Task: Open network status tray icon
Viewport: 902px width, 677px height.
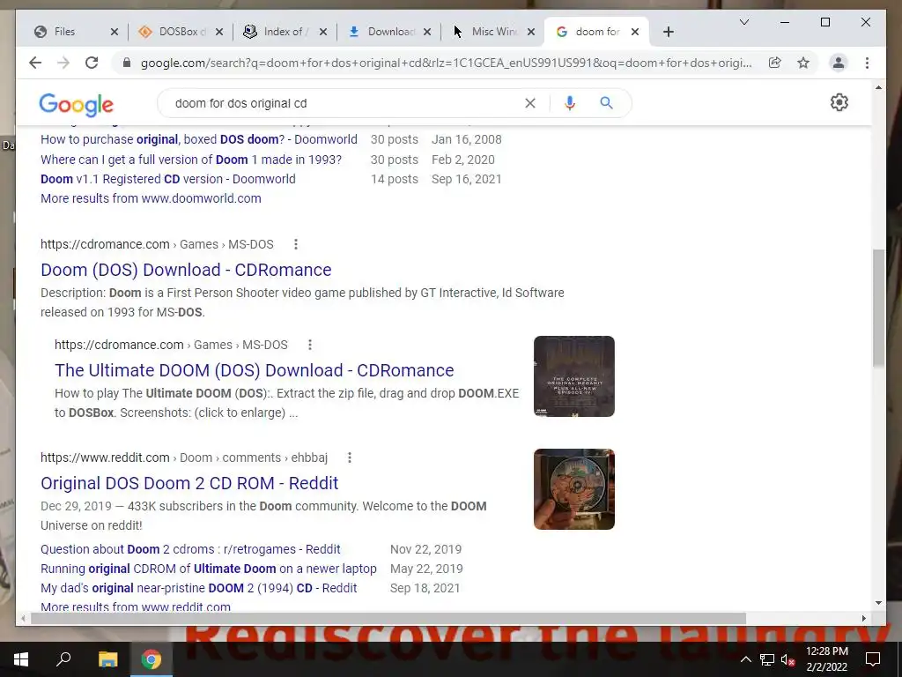Action: coord(767,659)
